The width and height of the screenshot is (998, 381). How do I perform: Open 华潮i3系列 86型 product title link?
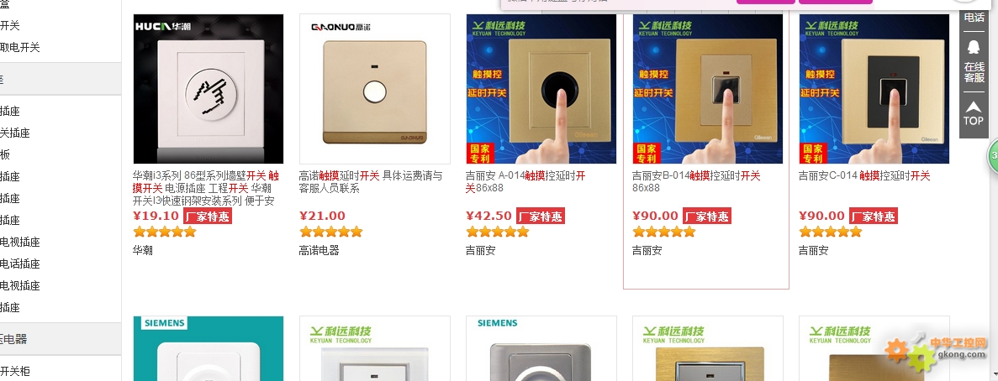pyautogui.click(x=206, y=188)
